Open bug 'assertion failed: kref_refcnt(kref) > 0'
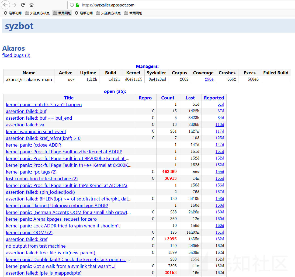The height and width of the screenshot is (277, 295). pyautogui.click(x=43, y=138)
